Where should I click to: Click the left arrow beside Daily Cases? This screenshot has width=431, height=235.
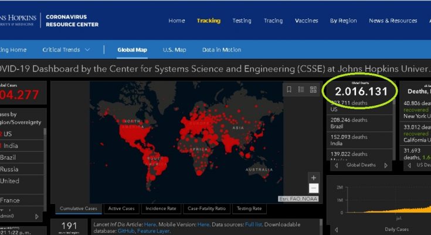click(x=336, y=230)
